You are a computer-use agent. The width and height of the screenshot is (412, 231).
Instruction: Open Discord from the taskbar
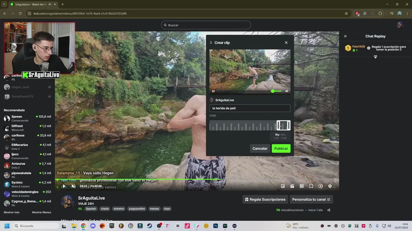pyautogui.click(x=93, y=226)
